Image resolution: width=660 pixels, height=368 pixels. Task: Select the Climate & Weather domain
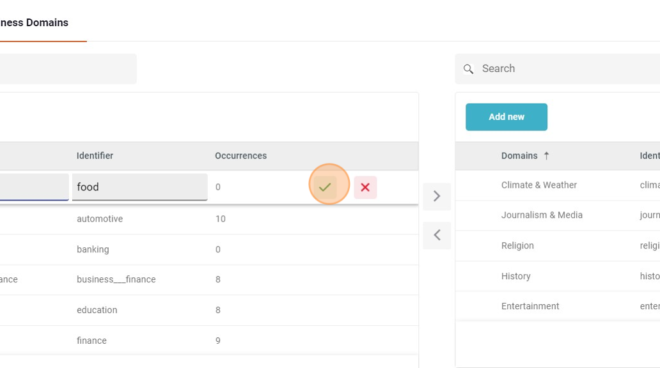click(538, 185)
